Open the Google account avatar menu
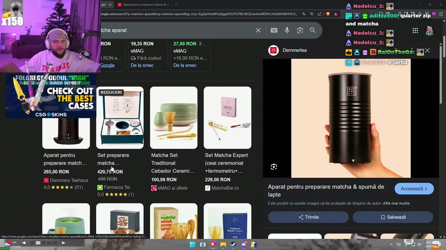Viewport: 446px width, 250px height. pos(430,31)
